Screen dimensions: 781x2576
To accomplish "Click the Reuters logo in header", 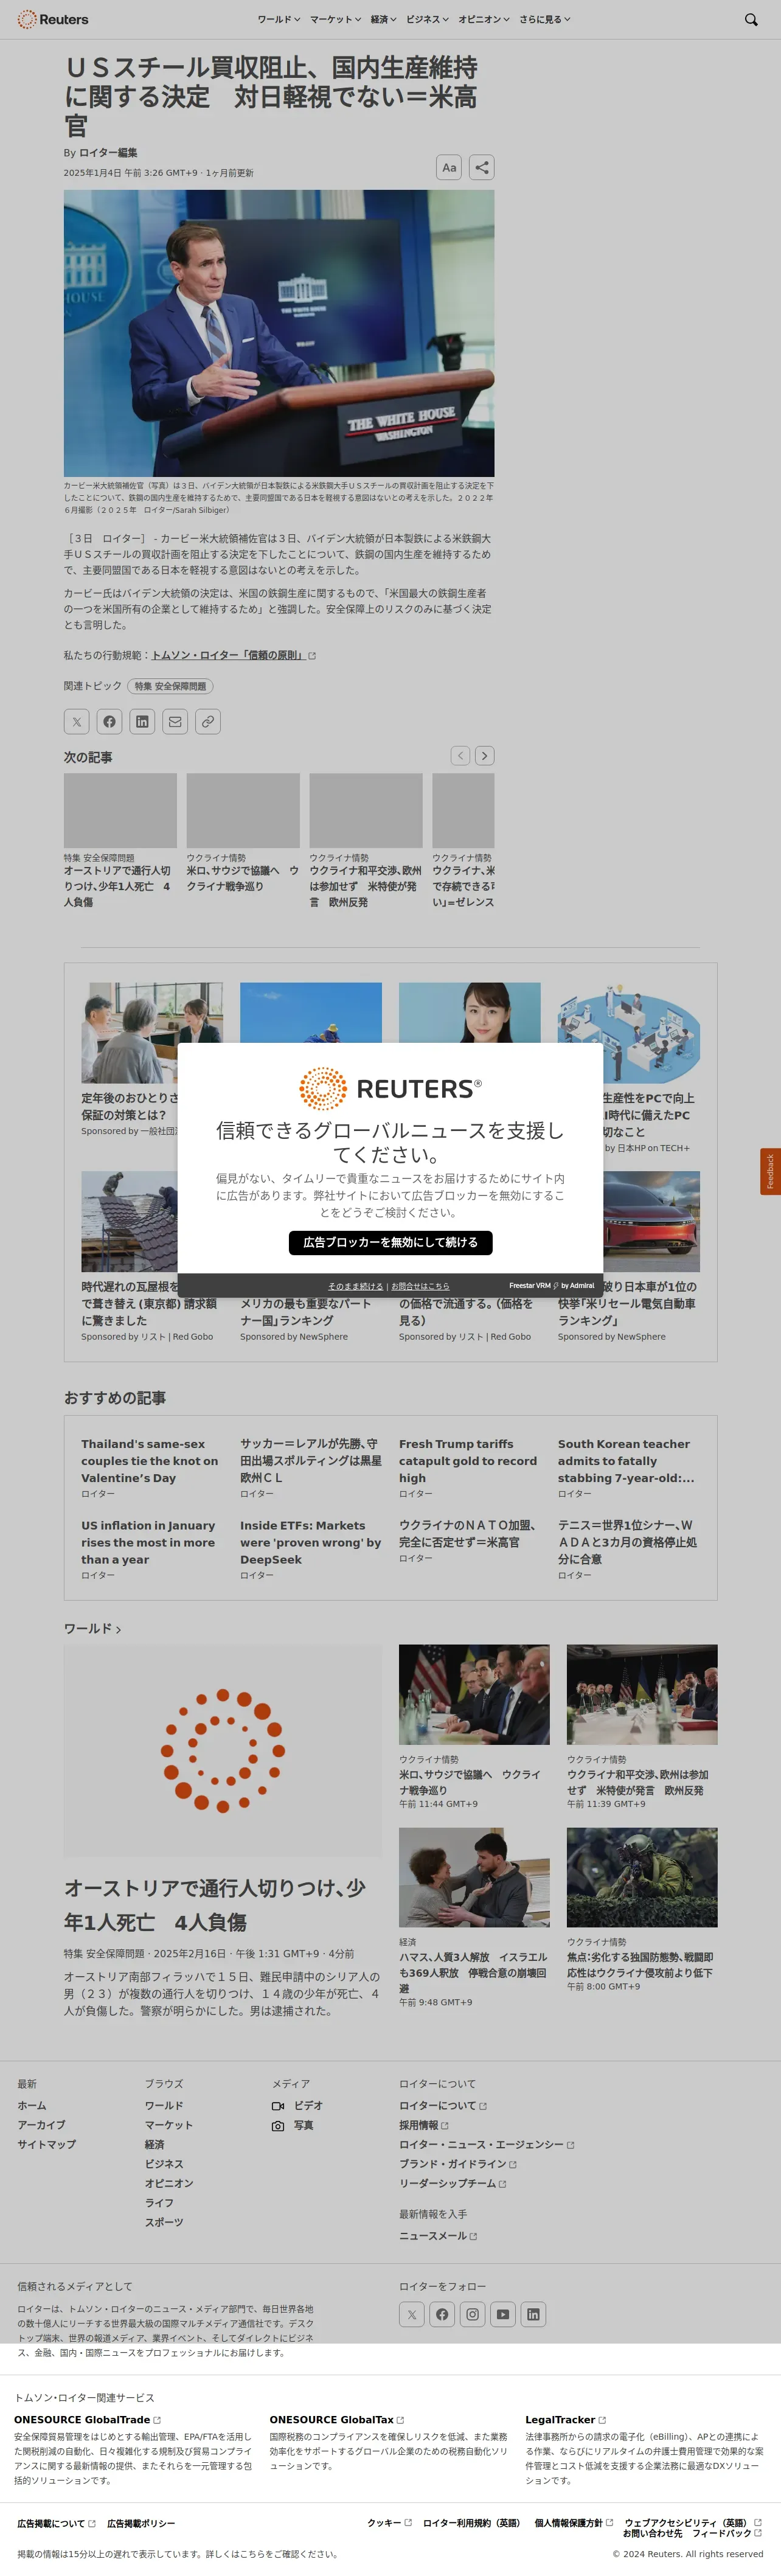I will 53,19.
